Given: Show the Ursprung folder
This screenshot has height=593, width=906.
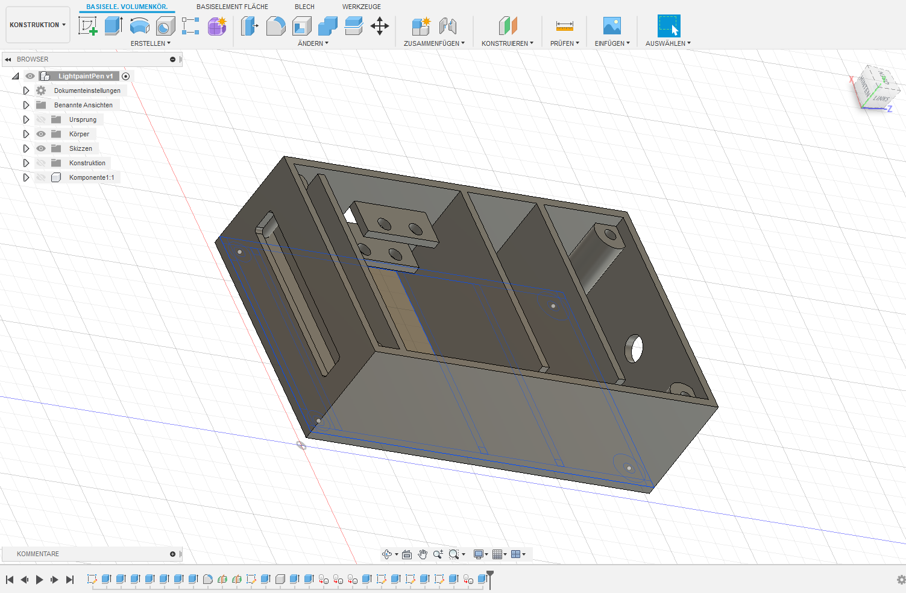Looking at the screenshot, I should (x=41, y=119).
